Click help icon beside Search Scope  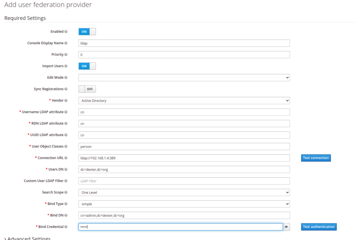[x=66, y=192]
